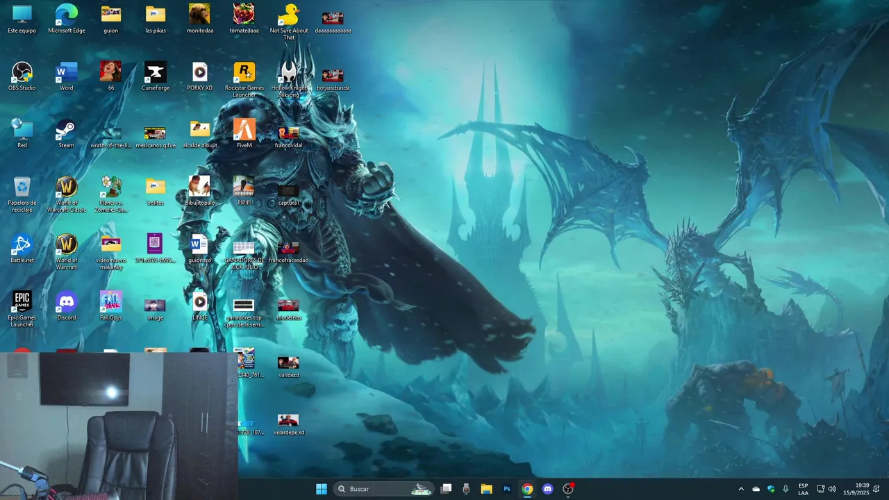Click the Buscar taskbar search box
This screenshot has height=500, width=889.
pyautogui.click(x=384, y=489)
